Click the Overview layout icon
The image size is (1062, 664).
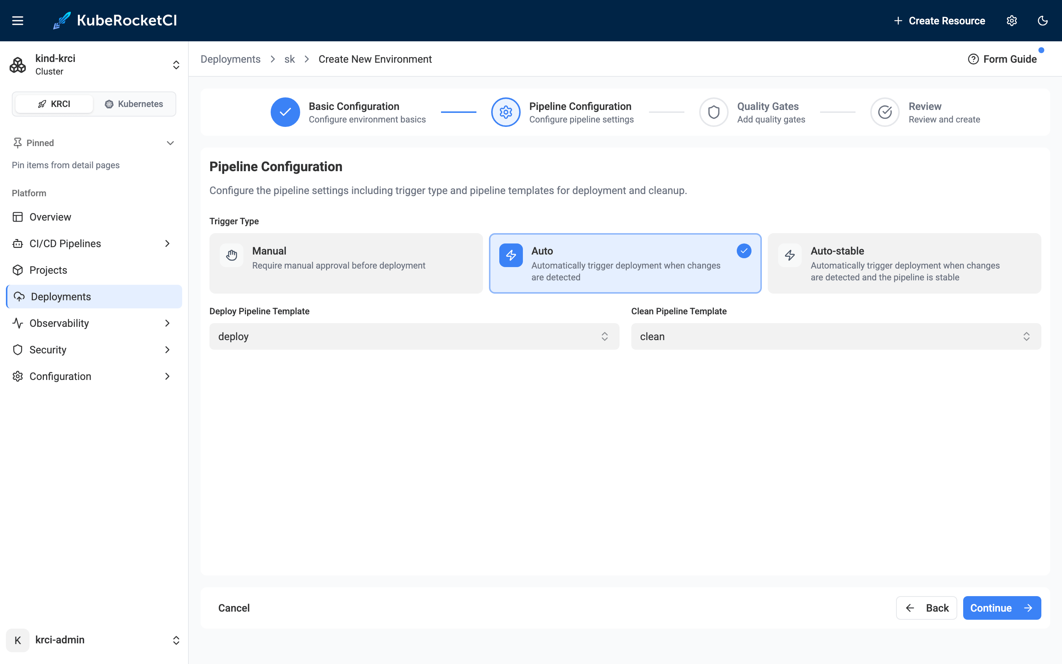(18, 217)
